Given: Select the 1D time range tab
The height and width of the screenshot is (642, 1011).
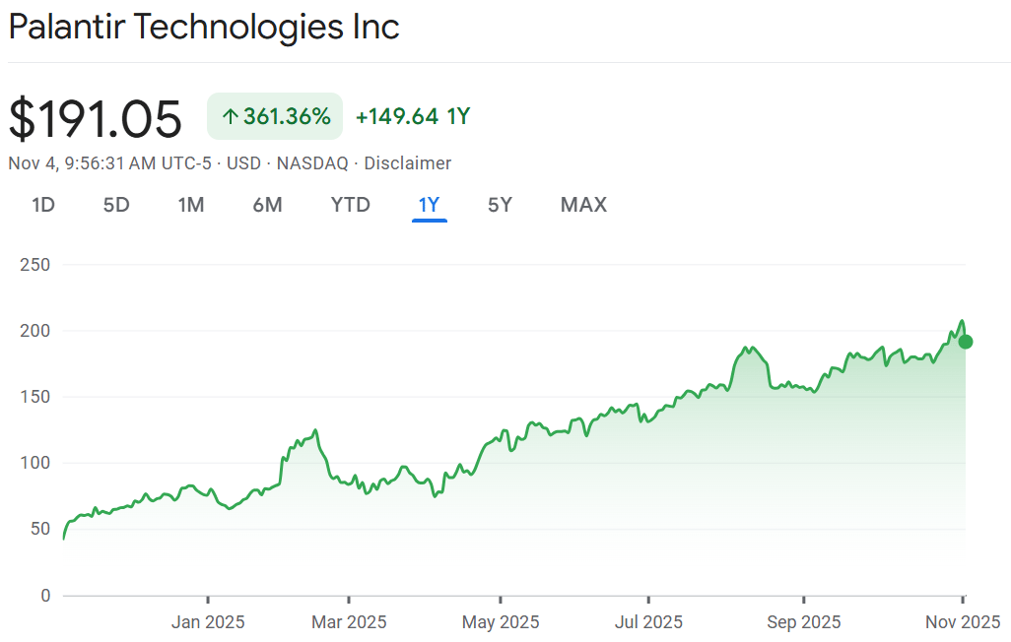Looking at the screenshot, I should coord(43,205).
